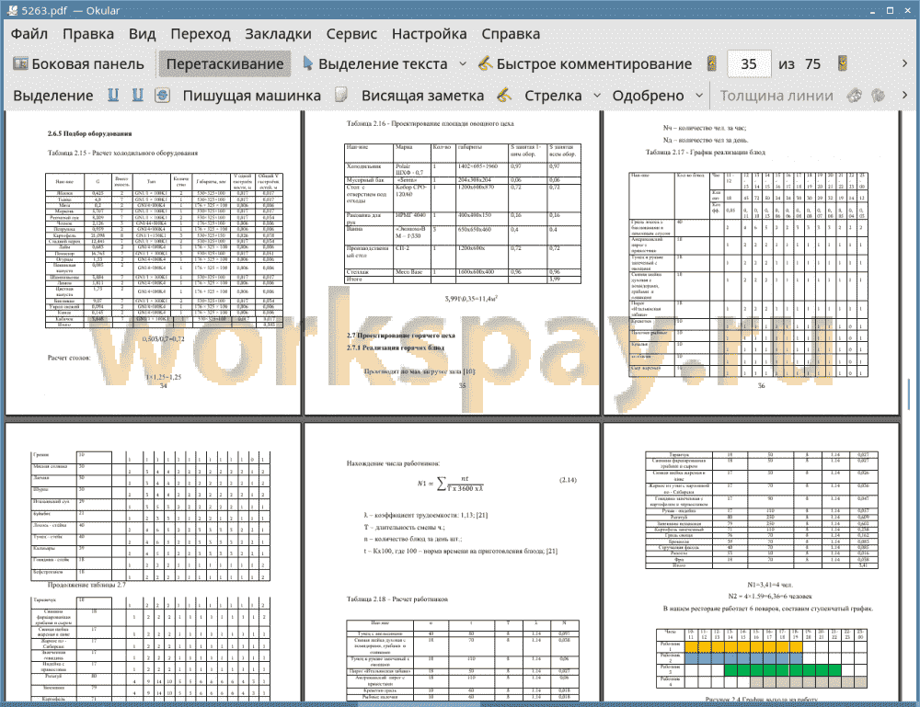920x707 pixels.
Task: Toggle the Боковая панель sidebar
Action: (x=78, y=64)
